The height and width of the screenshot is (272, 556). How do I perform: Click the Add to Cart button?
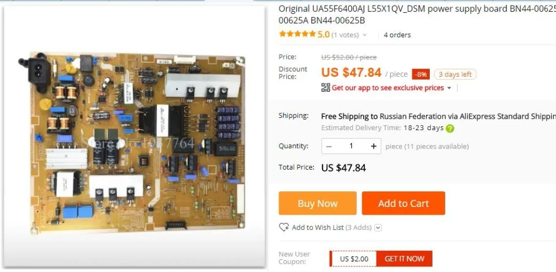(403, 203)
